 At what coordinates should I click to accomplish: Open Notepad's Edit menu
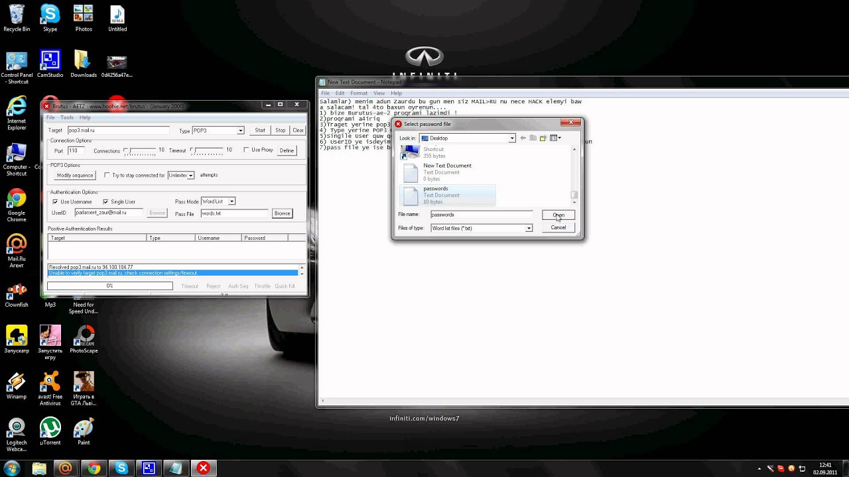[340, 93]
